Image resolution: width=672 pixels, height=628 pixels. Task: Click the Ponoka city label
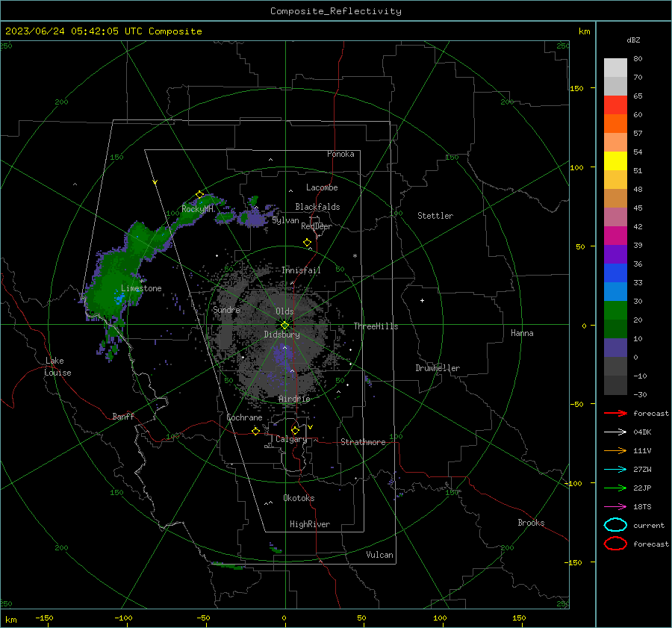pos(340,154)
